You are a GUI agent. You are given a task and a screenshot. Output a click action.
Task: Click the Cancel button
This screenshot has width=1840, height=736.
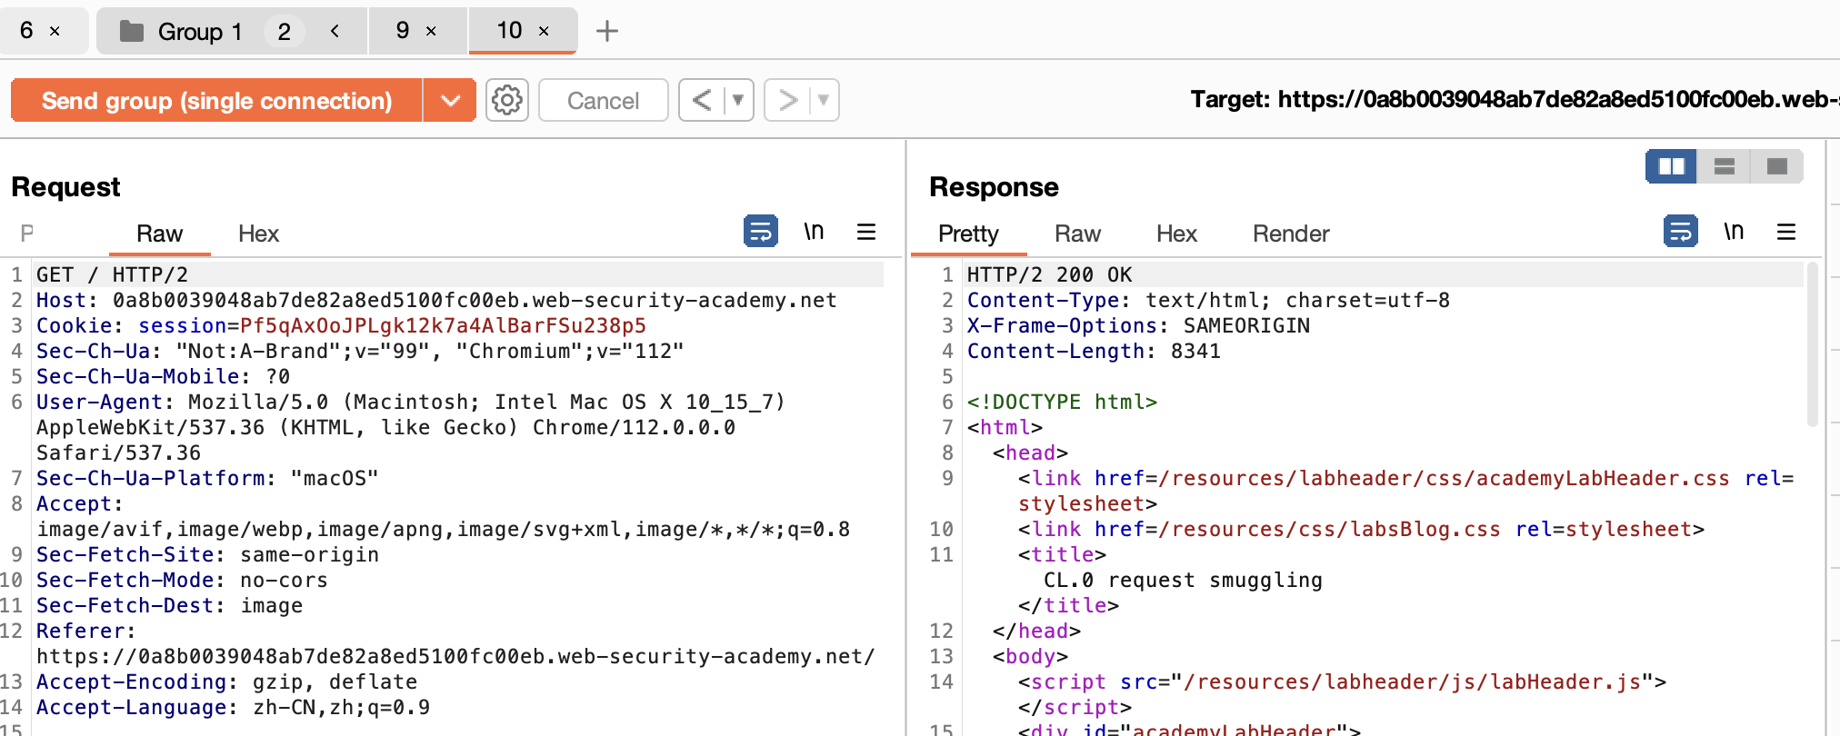click(x=603, y=100)
